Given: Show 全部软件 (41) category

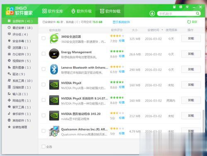Looking at the screenshot, I should pyautogui.click(x=20, y=21).
